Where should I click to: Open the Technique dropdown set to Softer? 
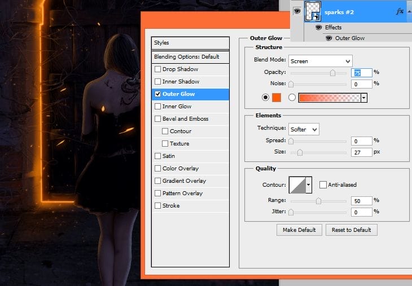[x=304, y=129]
